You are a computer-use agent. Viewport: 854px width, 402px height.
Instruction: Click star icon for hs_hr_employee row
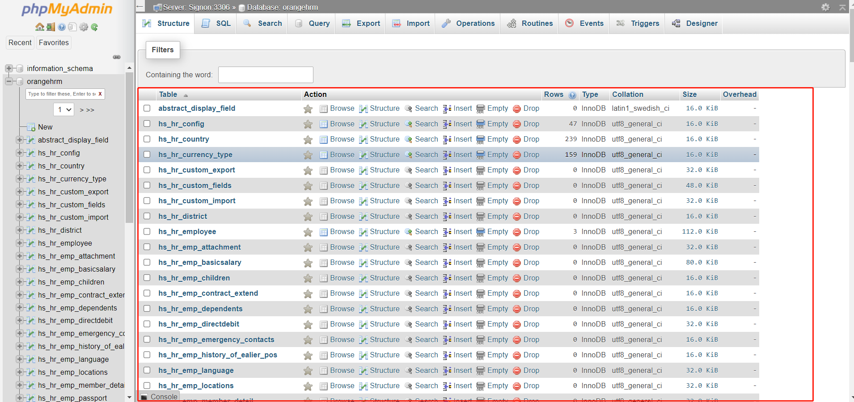pos(308,232)
